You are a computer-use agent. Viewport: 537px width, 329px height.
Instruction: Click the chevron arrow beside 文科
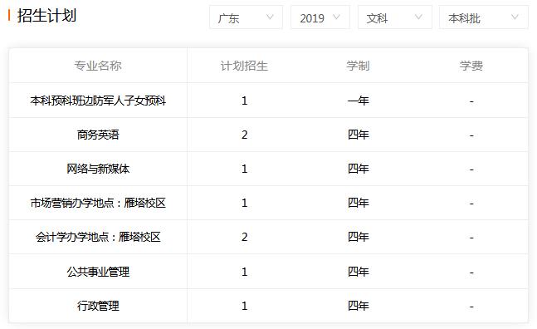[418, 17]
